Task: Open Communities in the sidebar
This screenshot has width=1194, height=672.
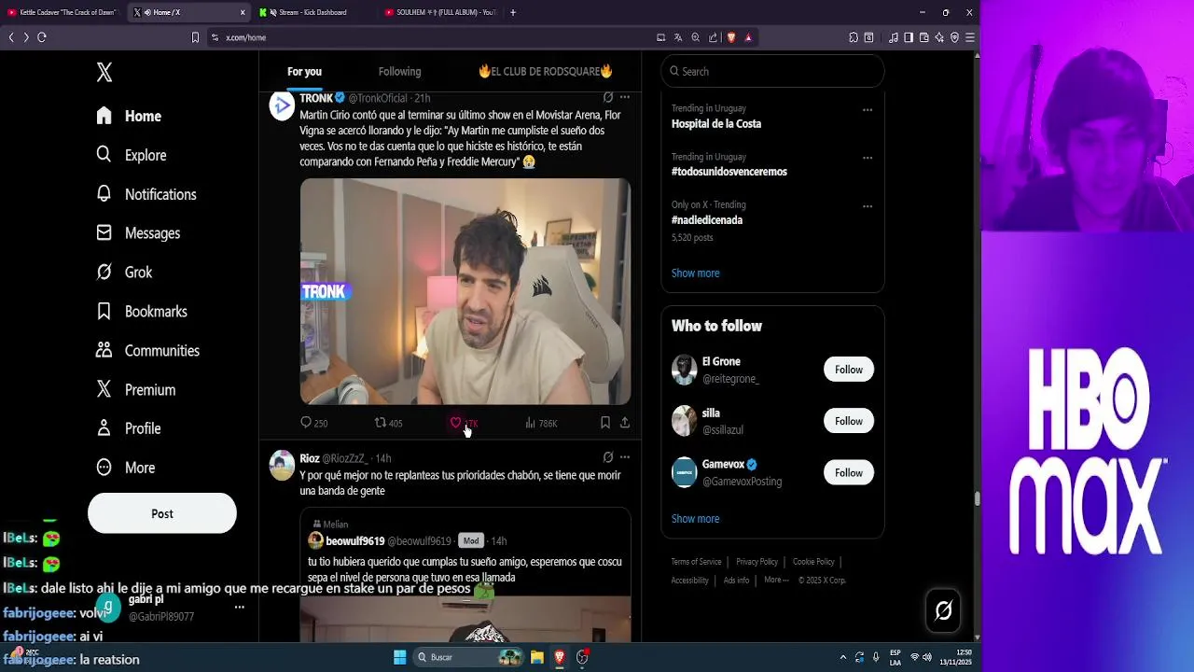Action: click(147, 351)
